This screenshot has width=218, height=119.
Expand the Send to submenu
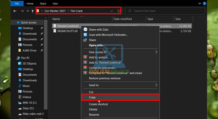click(156, 85)
